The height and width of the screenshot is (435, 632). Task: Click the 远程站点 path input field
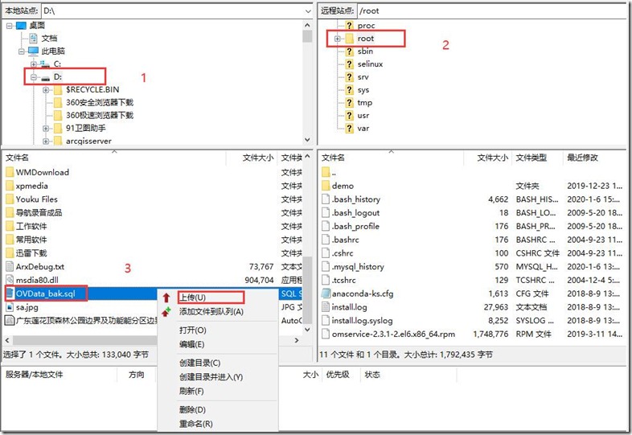[x=482, y=10]
